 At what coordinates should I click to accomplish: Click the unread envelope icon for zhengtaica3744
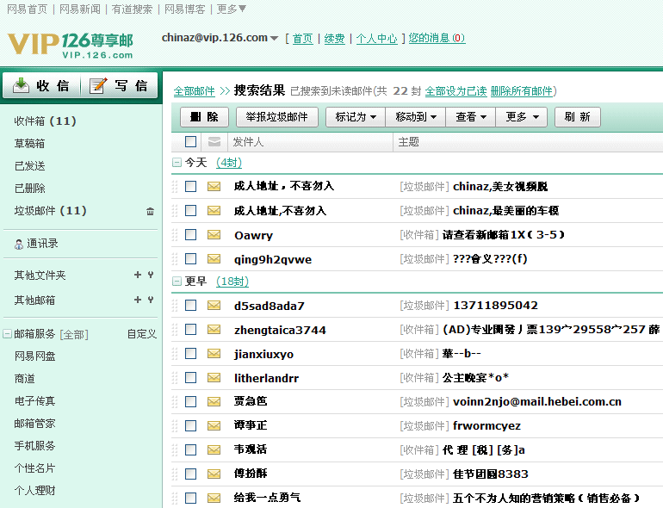point(214,330)
